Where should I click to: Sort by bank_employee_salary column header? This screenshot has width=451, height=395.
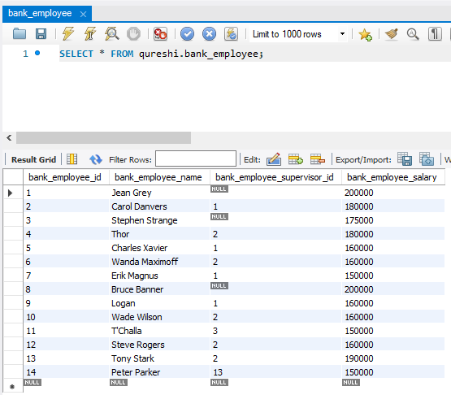pos(393,177)
